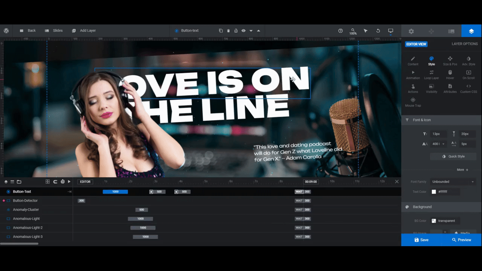This screenshot has width=482, height=271.
Task: Open Visibility settings
Action: click(431, 89)
